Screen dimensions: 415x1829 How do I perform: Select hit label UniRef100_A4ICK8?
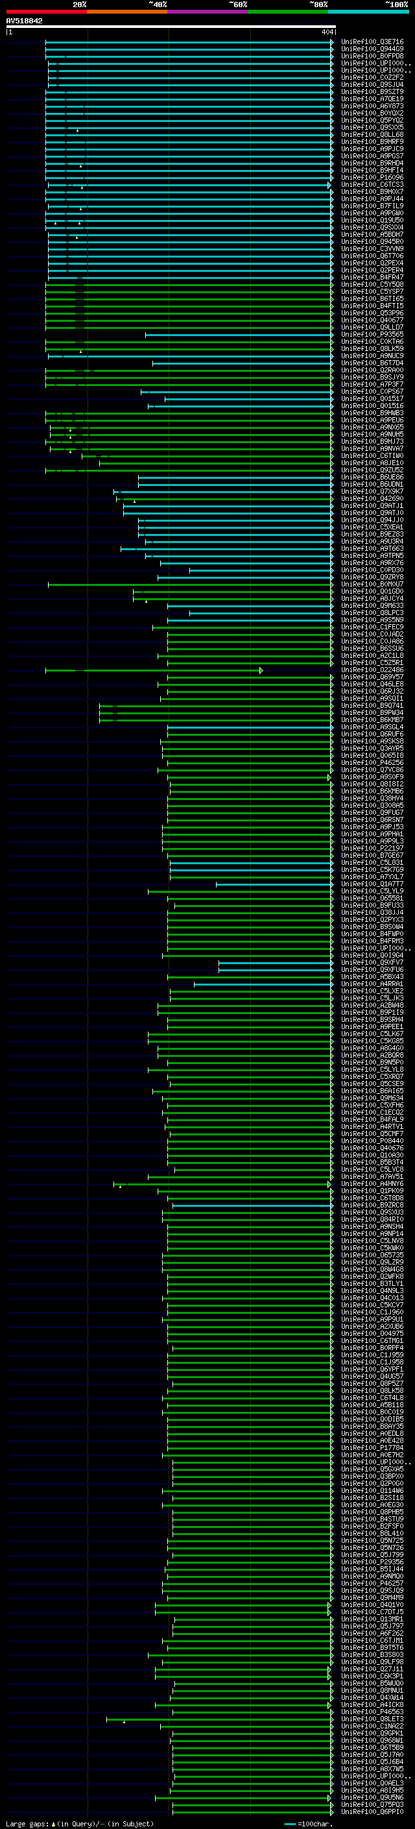click(372, 1704)
